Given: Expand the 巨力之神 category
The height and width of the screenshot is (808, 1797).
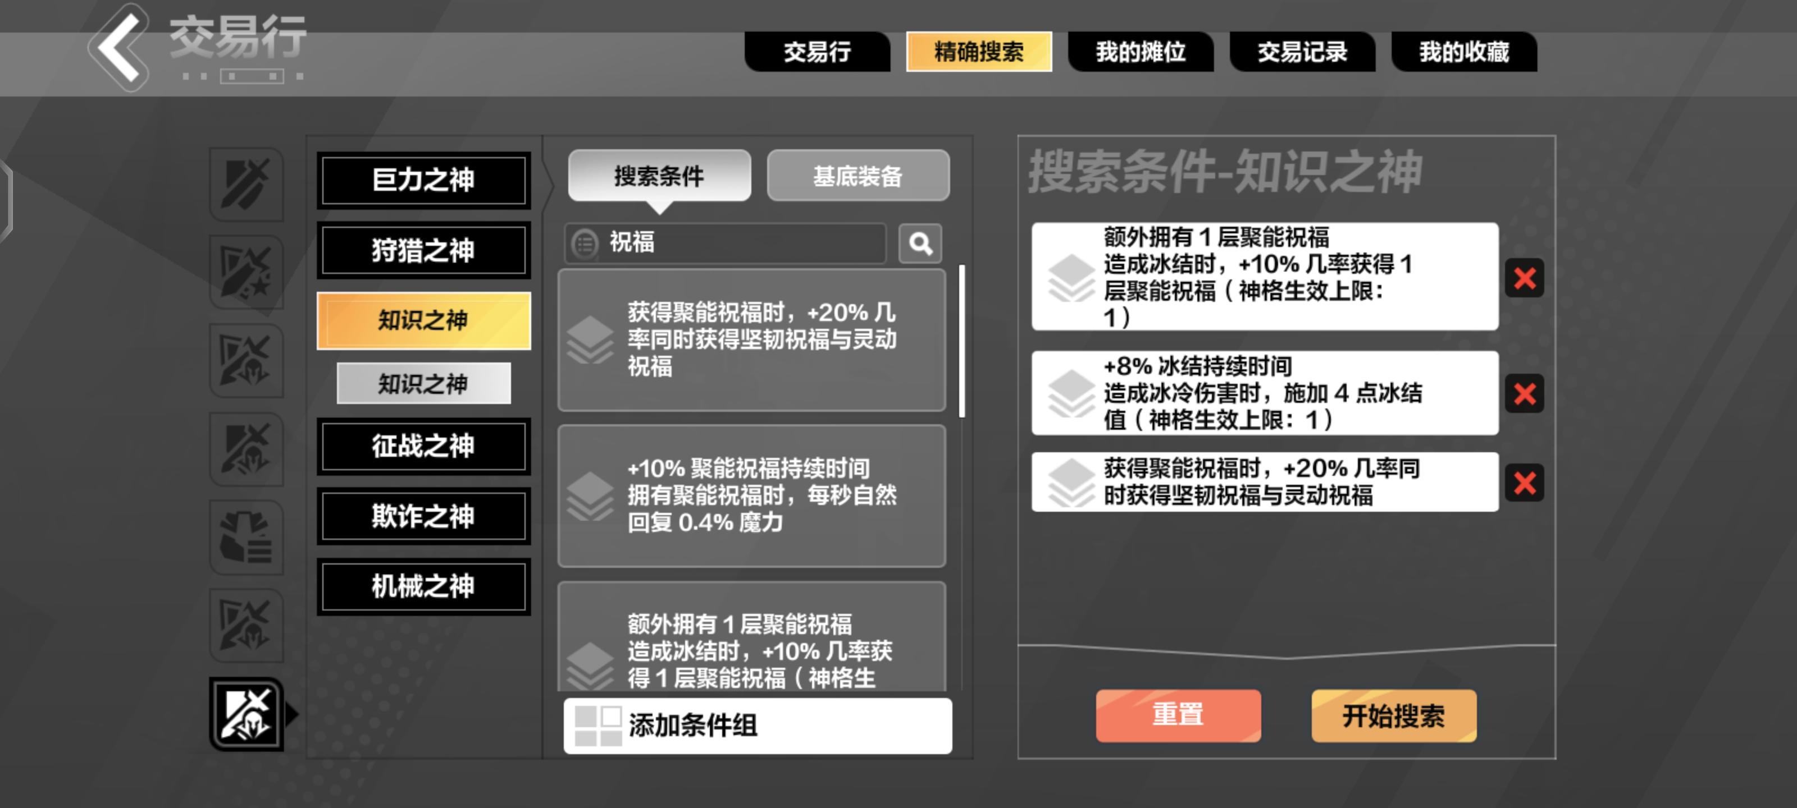Looking at the screenshot, I should pos(423,180).
